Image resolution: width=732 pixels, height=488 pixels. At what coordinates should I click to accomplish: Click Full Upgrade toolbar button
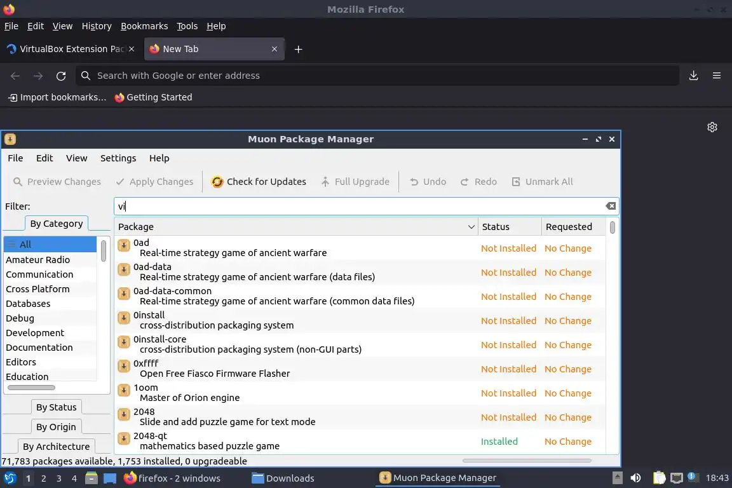(x=355, y=182)
